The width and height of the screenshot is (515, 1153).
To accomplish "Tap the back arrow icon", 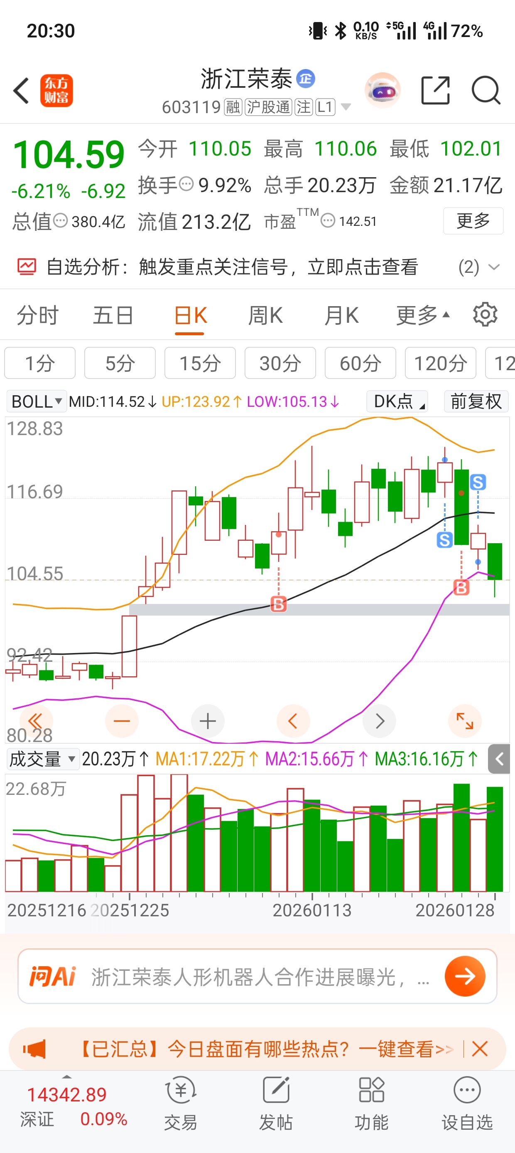I will tap(21, 90).
